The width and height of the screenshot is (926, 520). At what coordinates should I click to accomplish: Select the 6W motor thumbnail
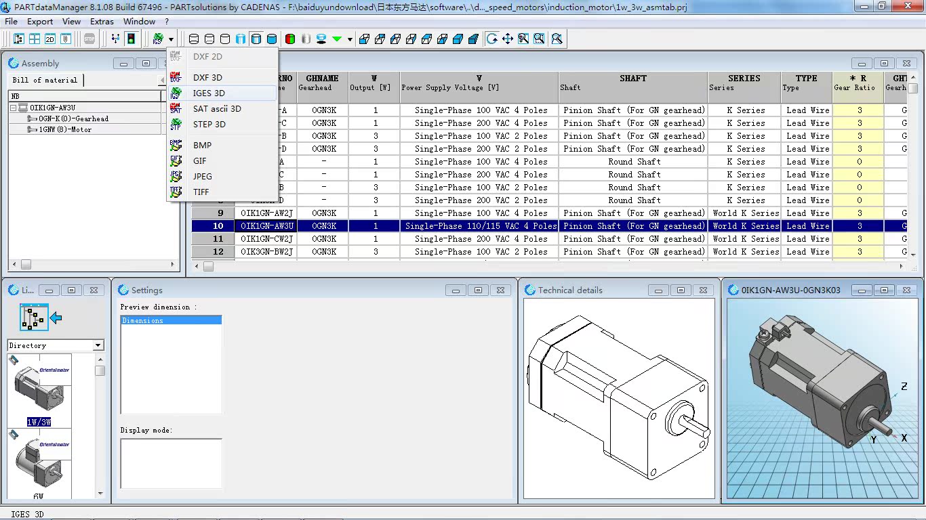(x=39, y=464)
